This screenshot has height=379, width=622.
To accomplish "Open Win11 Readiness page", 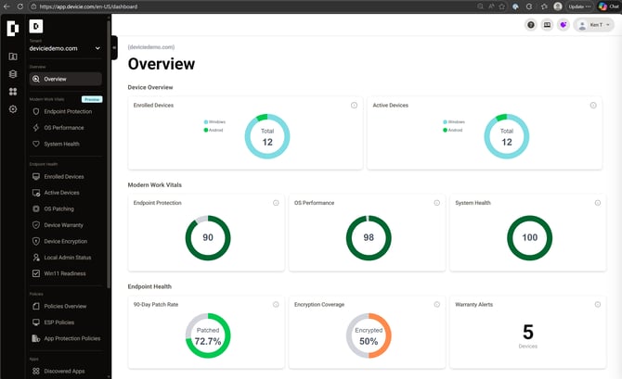I will [x=66, y=273].
